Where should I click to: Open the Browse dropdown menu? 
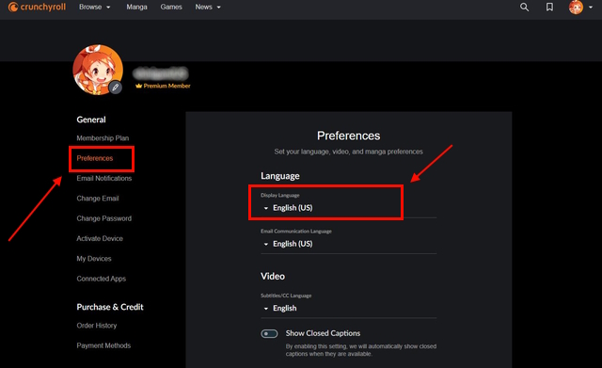pos(94,7)
